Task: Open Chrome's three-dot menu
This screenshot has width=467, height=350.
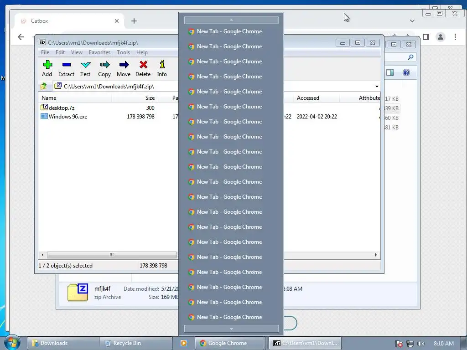Action: (456, 37)
